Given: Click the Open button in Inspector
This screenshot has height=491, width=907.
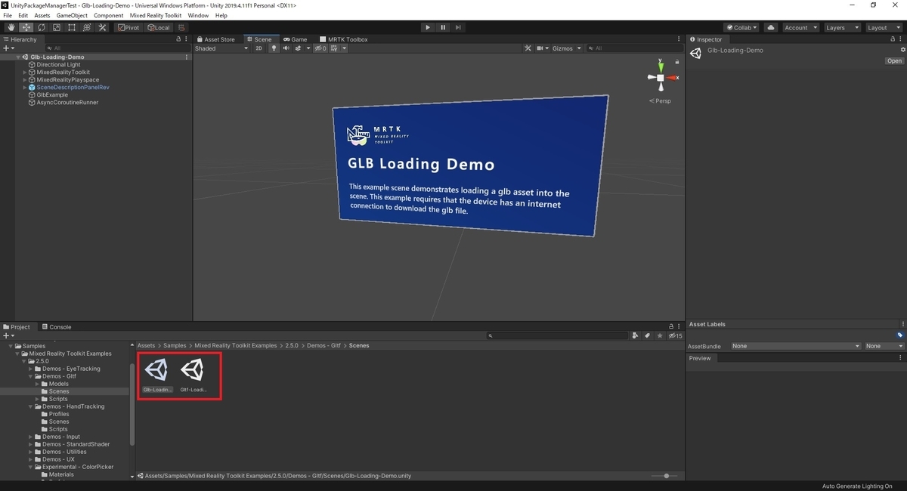Looking at the screenshot, I should [x=894, y=61].
